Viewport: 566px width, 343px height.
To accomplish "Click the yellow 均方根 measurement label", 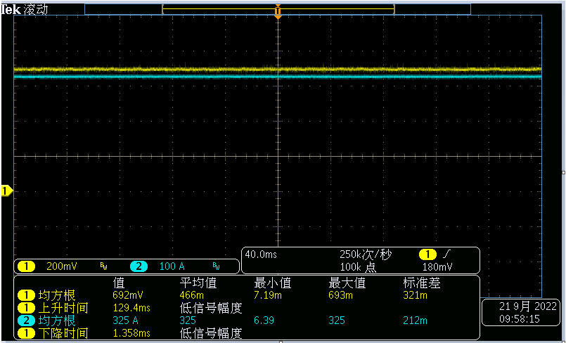I will pos(57,296).
